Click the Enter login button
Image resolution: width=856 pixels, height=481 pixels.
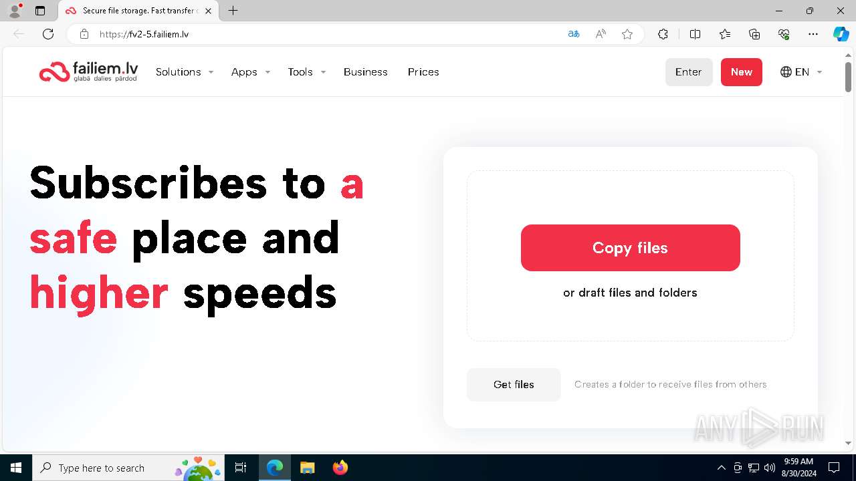point(689,72)
